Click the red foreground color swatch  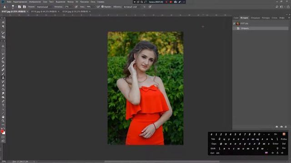[x=2, y=131]
